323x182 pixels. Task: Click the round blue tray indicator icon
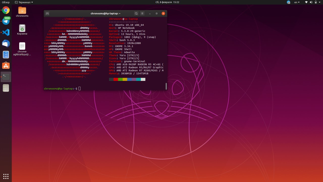(x=289, y=2)
